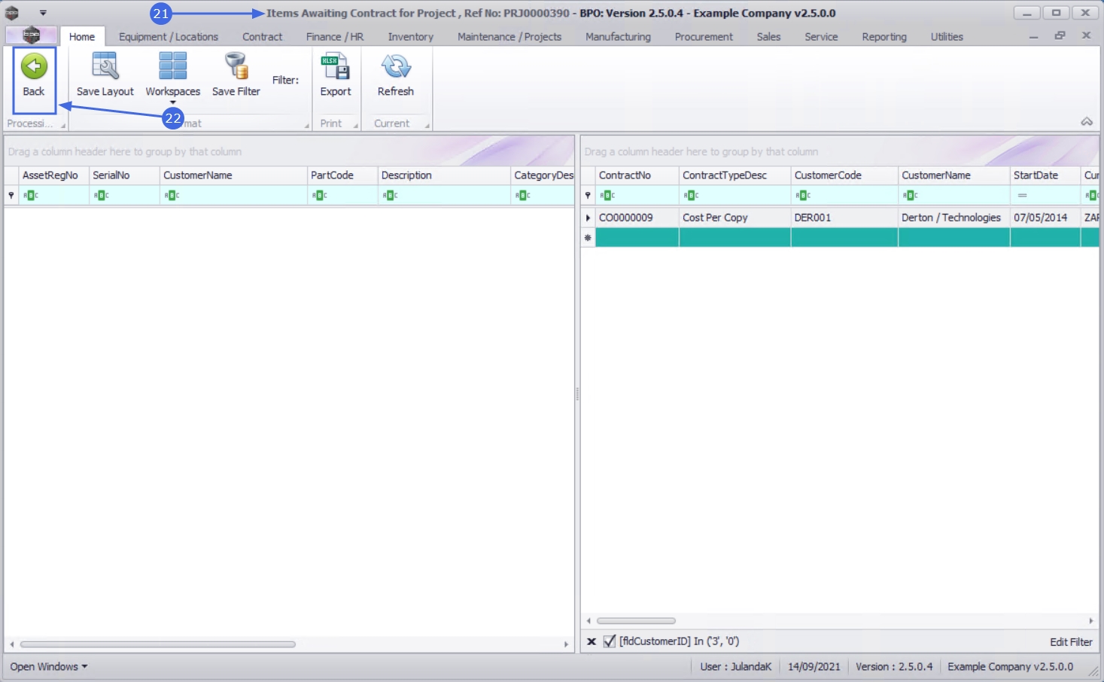Click the green Back arrow icon
Screen dimensions: 1104x682
click(x=34, y=66)
